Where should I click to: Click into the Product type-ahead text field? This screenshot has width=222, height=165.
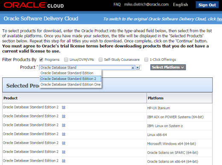pos(85,68)
